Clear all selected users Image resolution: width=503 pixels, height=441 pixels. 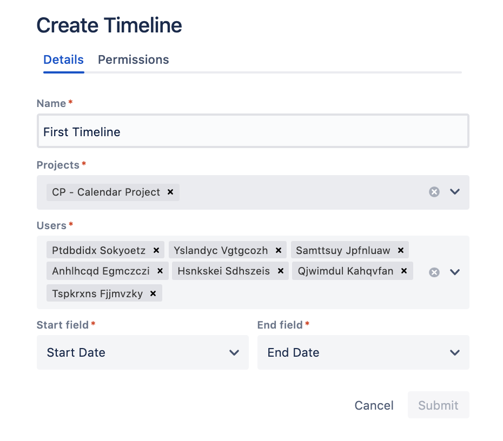click(434, 272)
